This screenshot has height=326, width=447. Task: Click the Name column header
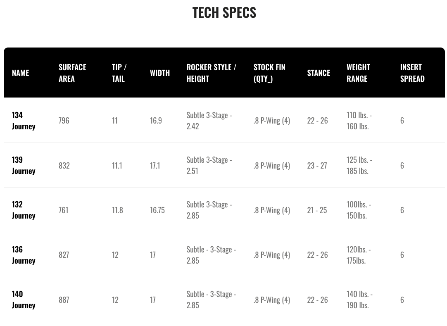[x=20, y=73]
